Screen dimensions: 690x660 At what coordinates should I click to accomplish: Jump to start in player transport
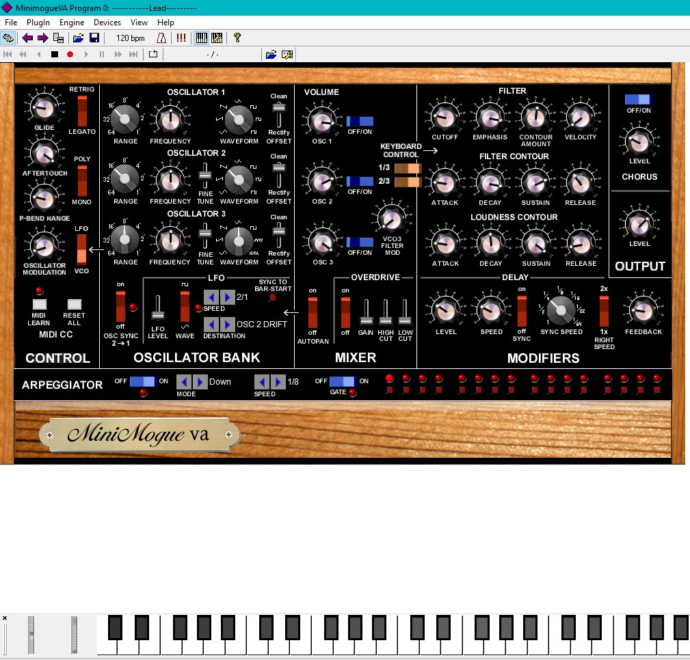tap(8, 54)
